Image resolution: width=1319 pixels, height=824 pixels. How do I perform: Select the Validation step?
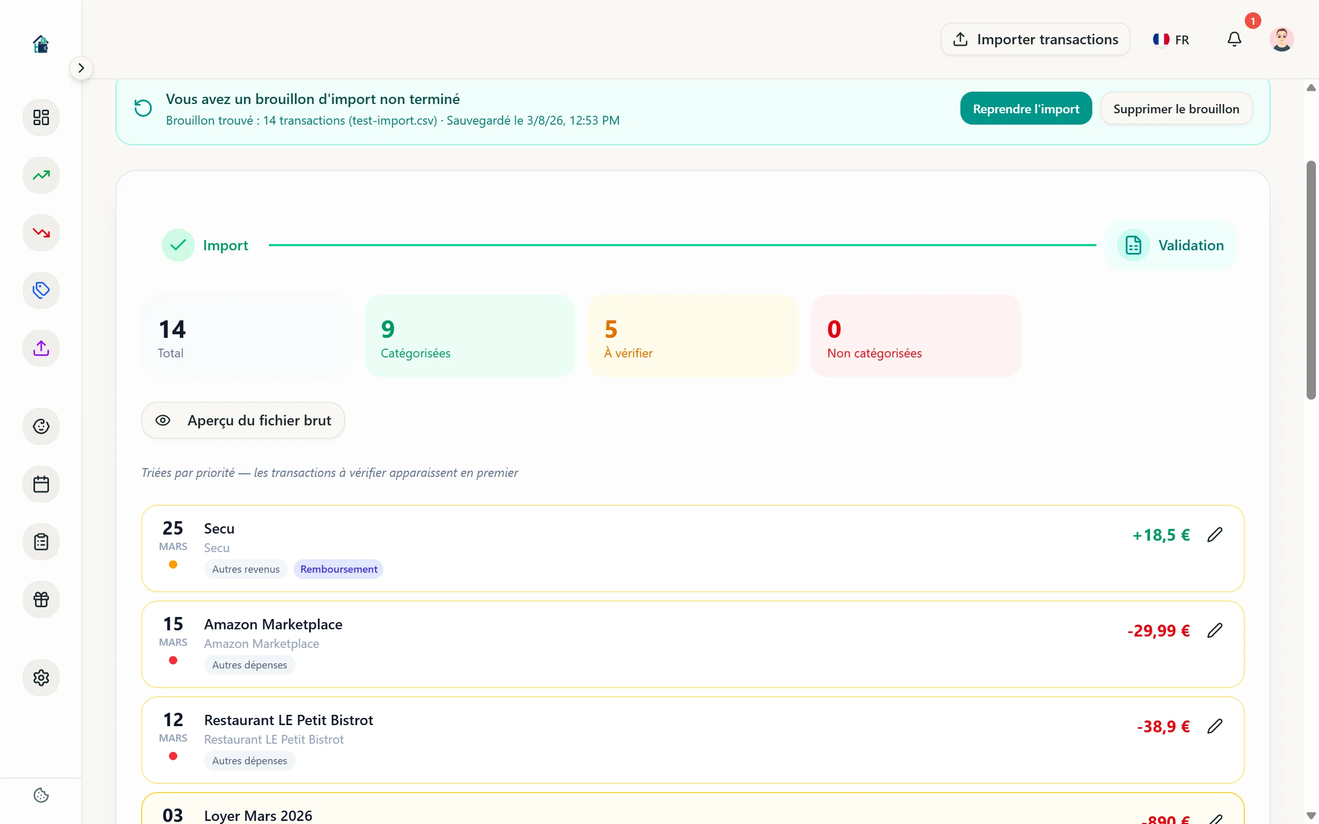point(1170,245)
